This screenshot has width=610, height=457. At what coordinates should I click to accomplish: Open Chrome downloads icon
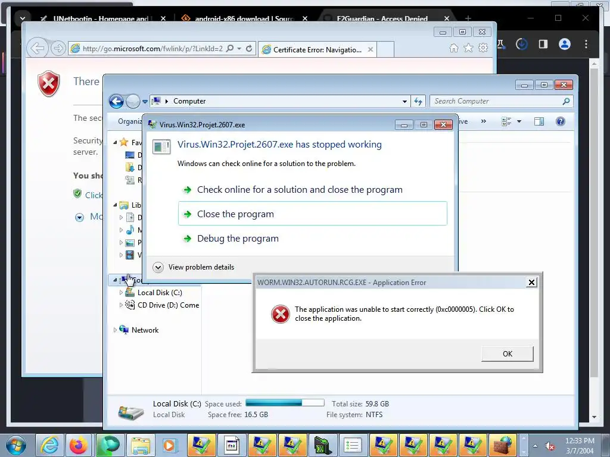tap(522, 44)
